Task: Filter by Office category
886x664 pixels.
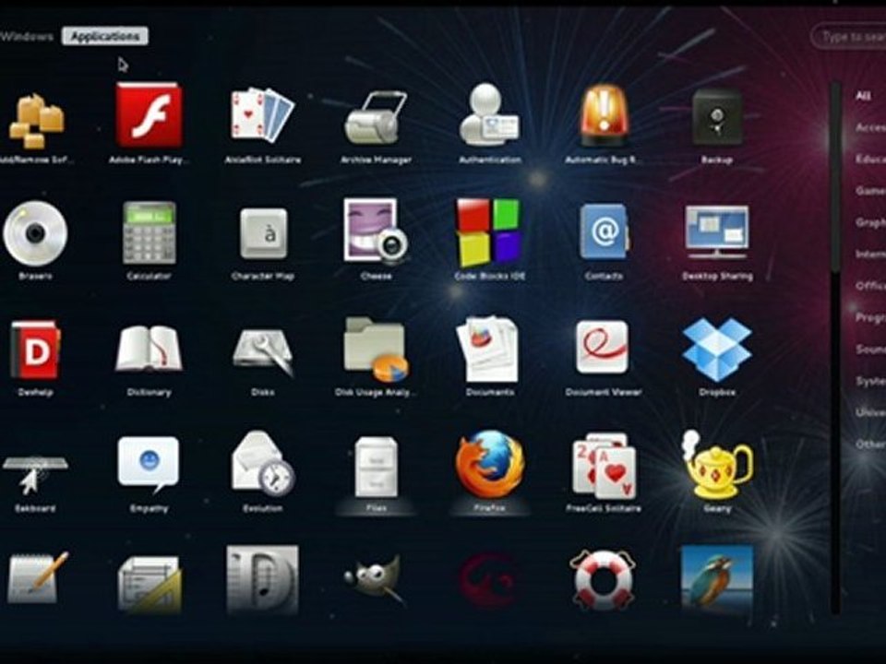Action: click(x=870, y=286)
